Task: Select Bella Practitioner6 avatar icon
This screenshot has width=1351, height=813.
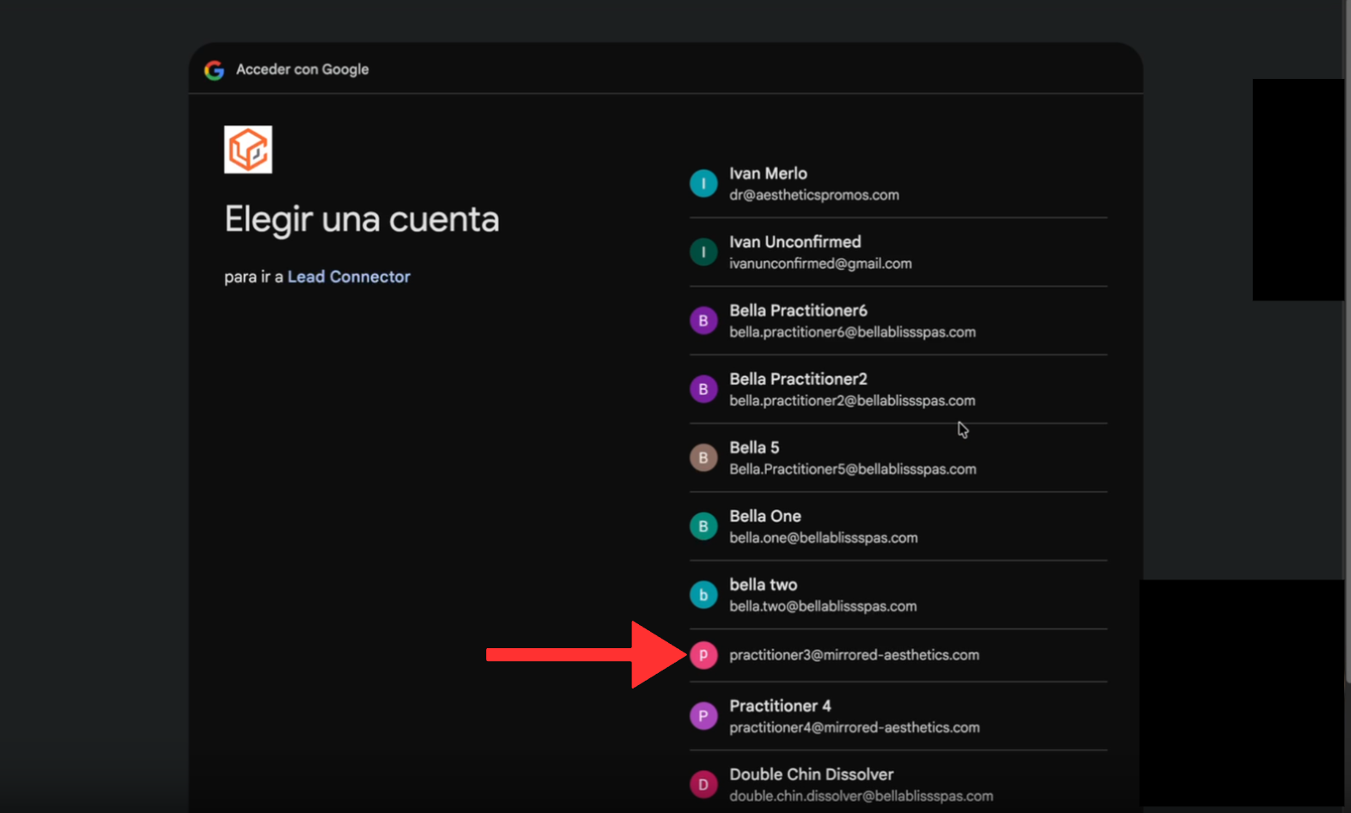Action: [703, 320]
